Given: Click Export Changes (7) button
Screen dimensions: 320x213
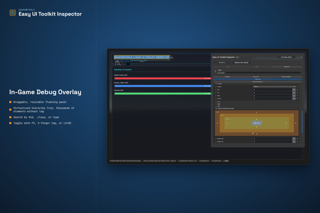Looking at the screenshot, I should 258,82.
